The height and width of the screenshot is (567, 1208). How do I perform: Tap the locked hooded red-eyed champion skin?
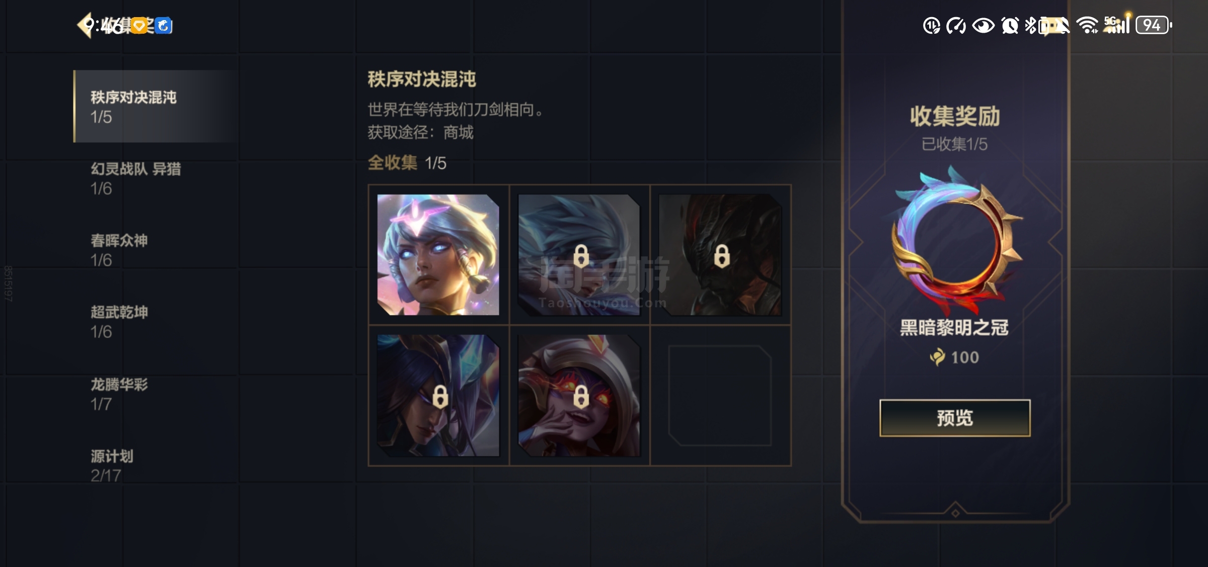pos(579,396)
